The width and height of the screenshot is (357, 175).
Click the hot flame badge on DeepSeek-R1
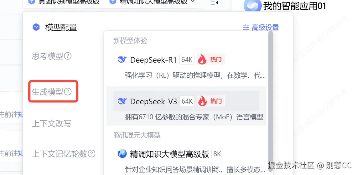point(211,59)
